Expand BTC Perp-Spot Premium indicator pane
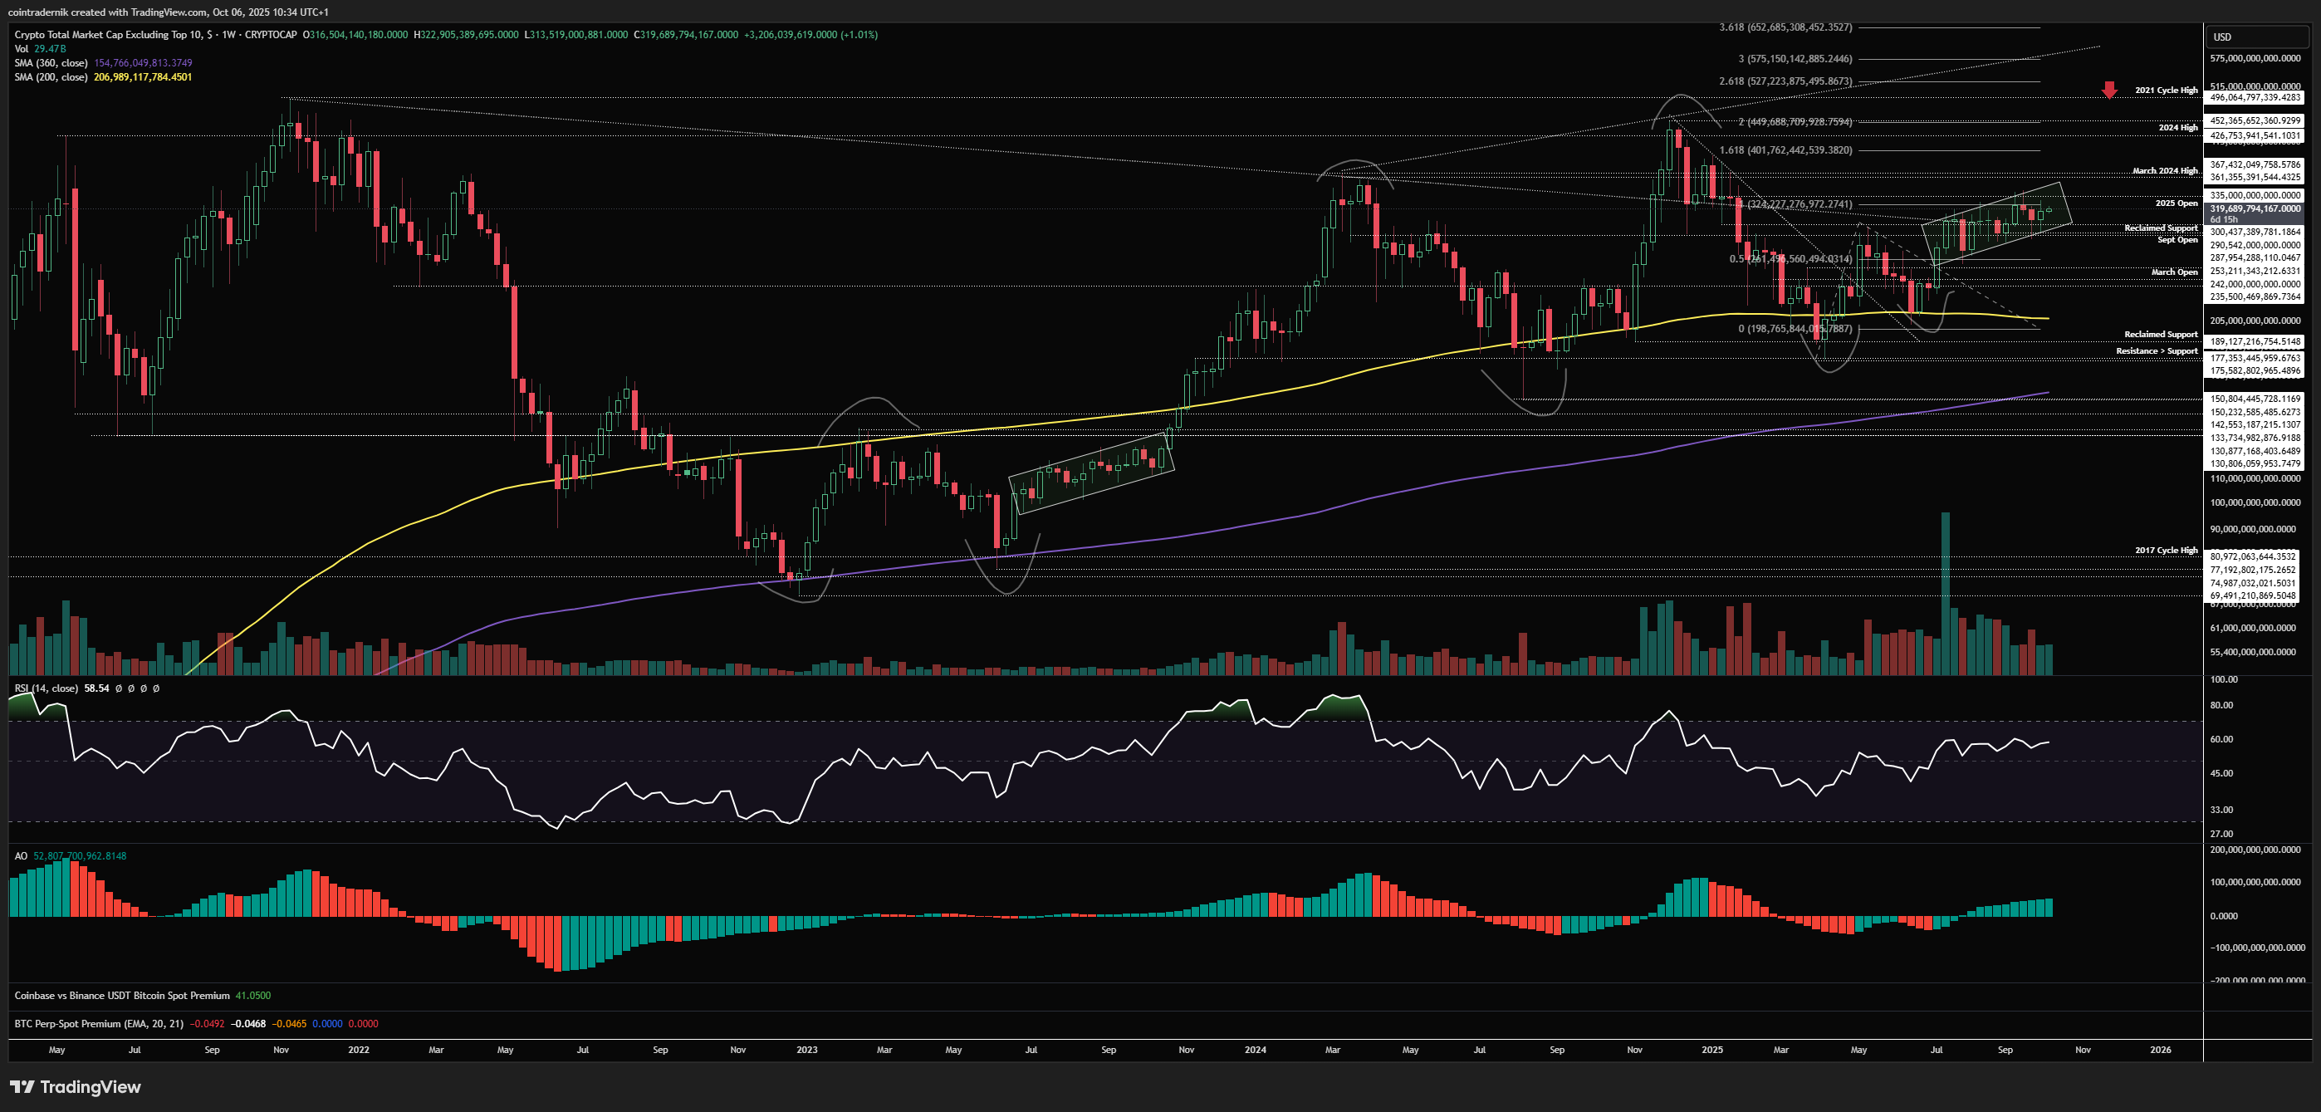Viewport: 2321px width, 1112px height. point(99,1024)
